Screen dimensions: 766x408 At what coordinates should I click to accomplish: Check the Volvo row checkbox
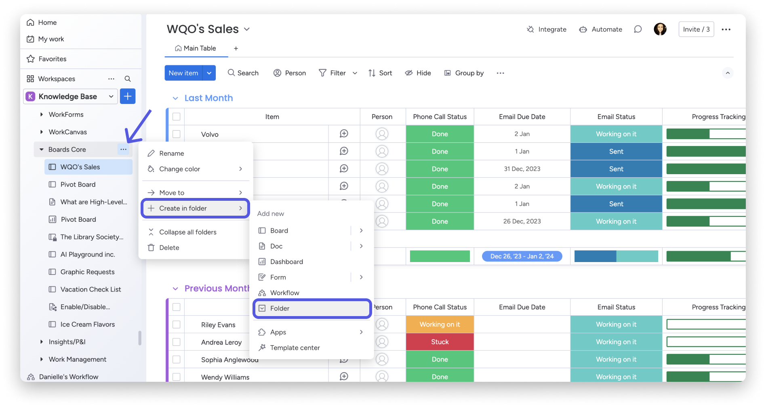point(177,134)
